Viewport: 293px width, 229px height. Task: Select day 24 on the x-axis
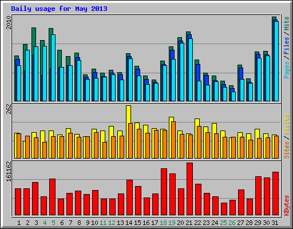point(215,223)
